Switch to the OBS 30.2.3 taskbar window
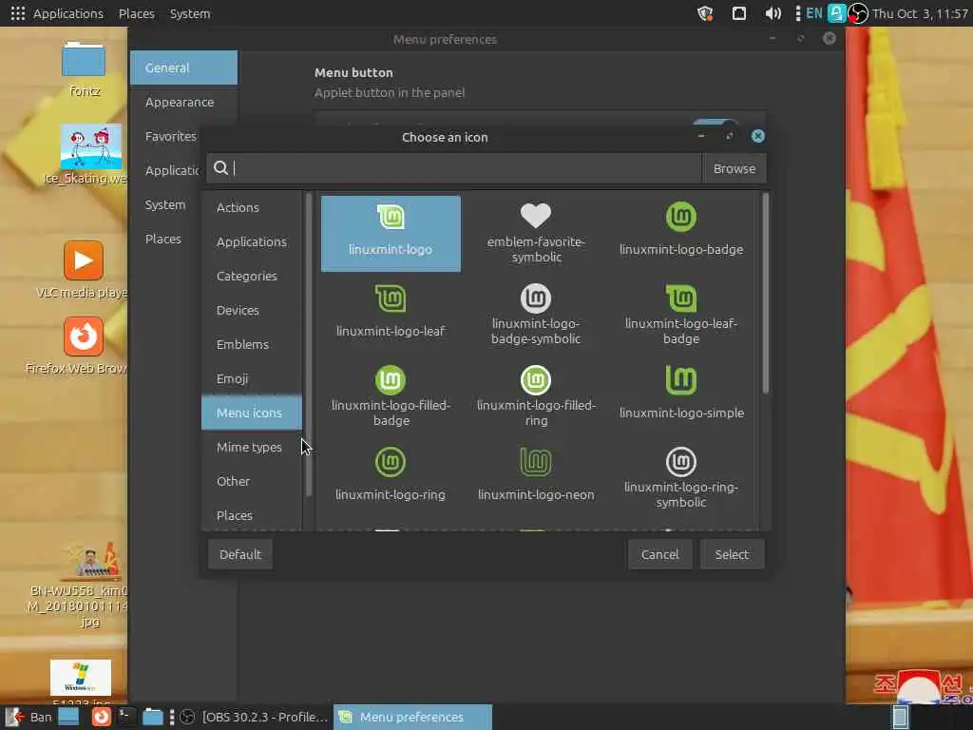 [253, 717]
